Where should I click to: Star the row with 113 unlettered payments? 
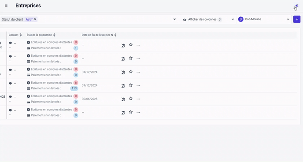tap(131, 85)
